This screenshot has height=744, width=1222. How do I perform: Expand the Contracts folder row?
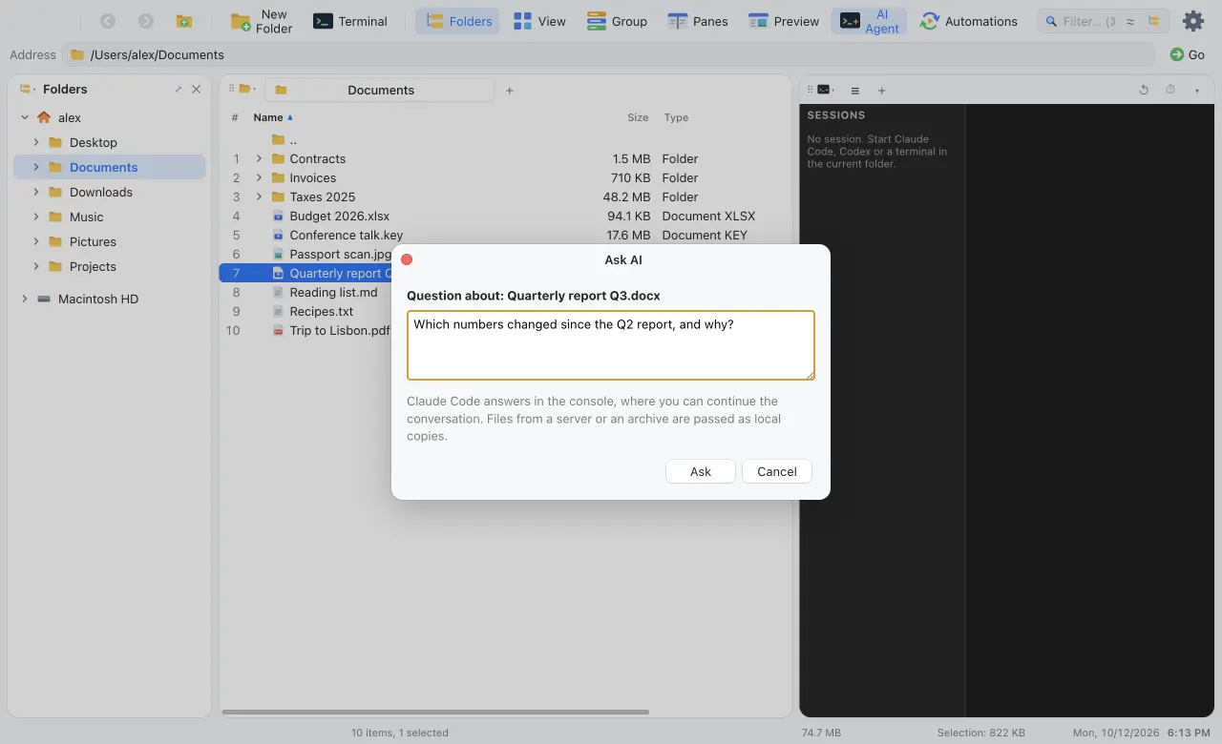(259, 158)
